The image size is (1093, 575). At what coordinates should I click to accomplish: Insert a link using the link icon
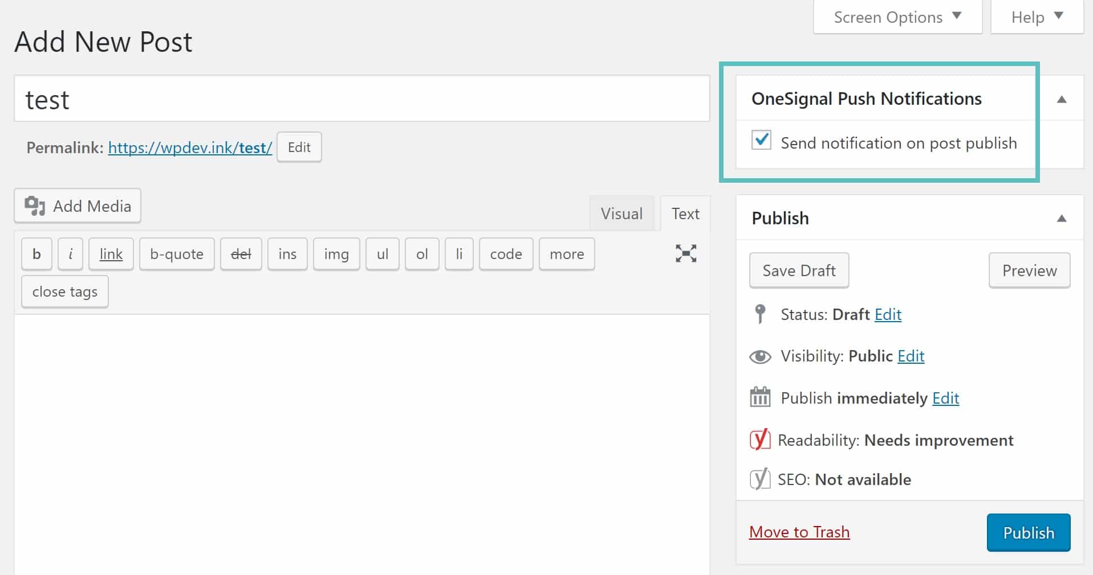(111, 254)
